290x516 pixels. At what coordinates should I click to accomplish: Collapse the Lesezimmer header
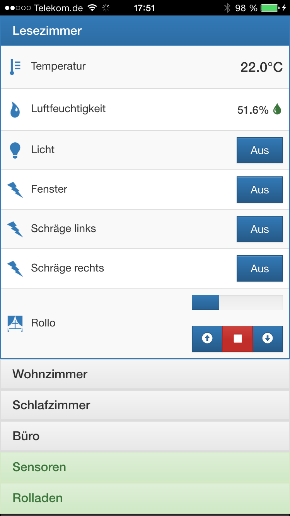[x=145, y=31]
